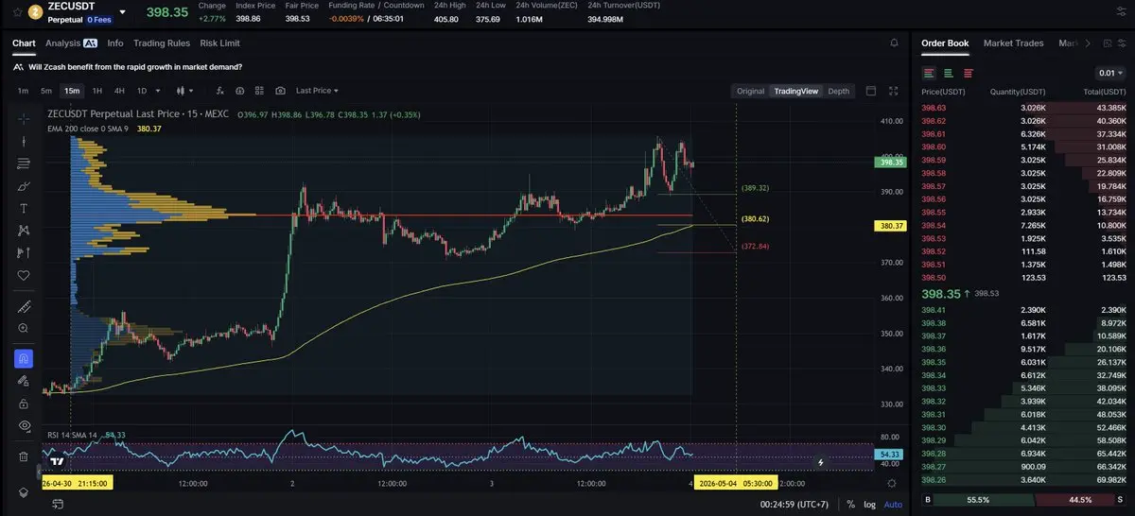Open the indicators fx menu

tap(219, 91)
